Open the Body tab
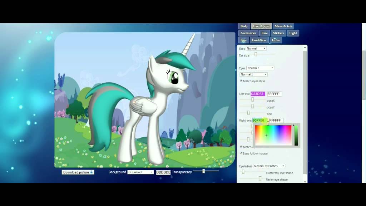This screenshot has width=366, height=206. pos(244,26)
